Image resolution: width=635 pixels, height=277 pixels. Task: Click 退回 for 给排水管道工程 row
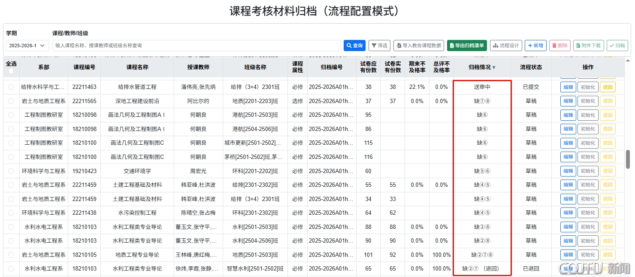(608, 87)
